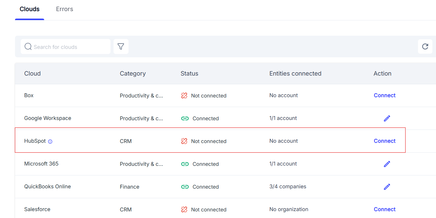This screenshot has height=218, width=436.
Task: Click Finance category for QuickBooks Online
Action: click(129, 187)
